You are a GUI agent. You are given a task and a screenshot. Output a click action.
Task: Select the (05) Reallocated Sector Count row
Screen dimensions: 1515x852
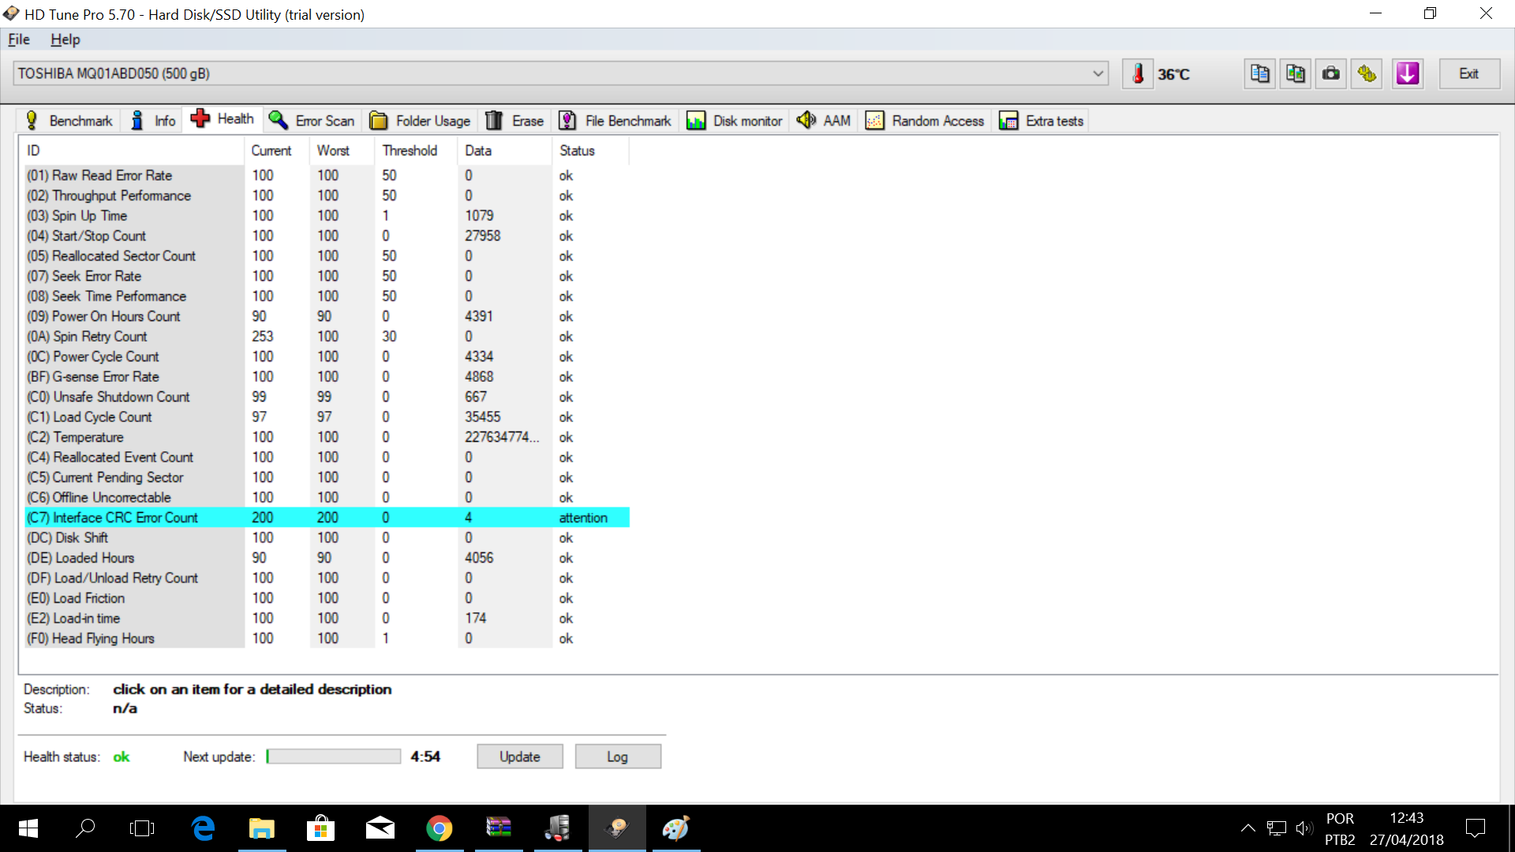(x=327, y=256)
